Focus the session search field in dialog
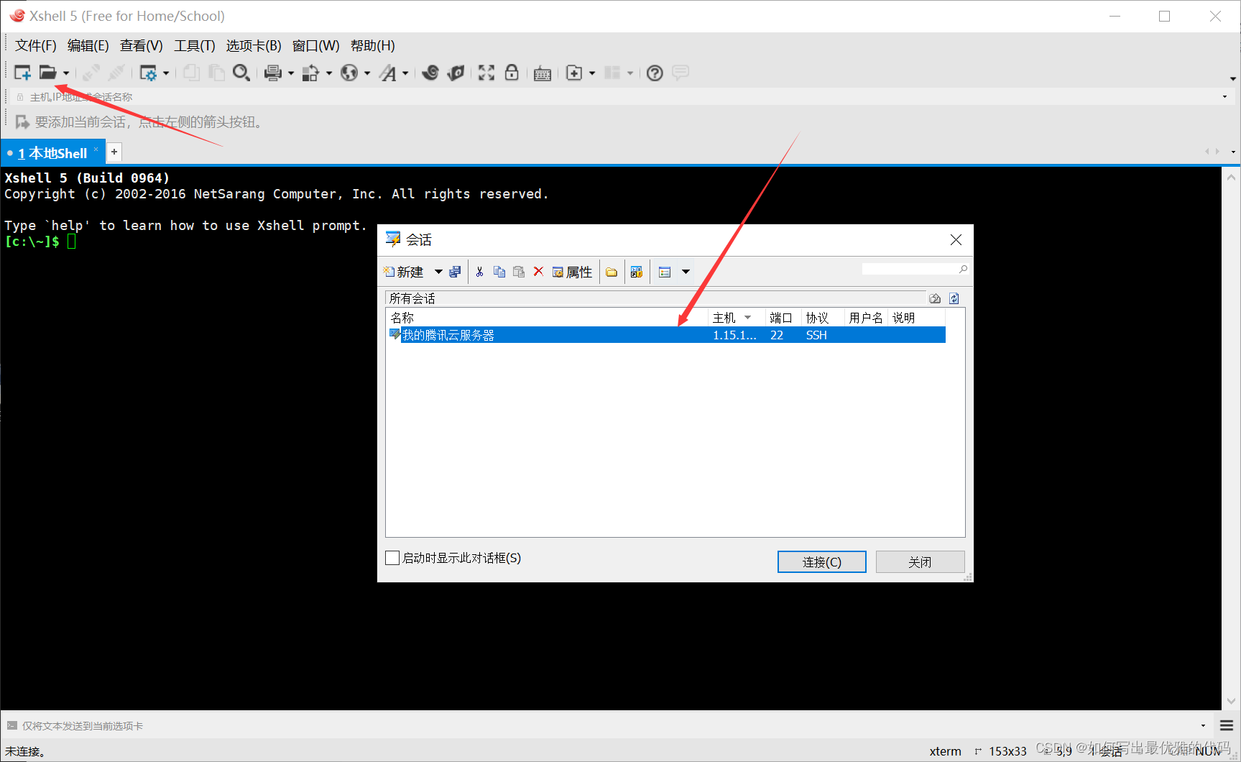The width and height of the screenshot is (1241, 762). click(x=910, y=269)
